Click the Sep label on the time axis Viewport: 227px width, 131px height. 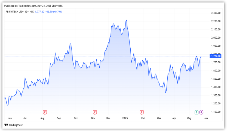pos(59,118)
